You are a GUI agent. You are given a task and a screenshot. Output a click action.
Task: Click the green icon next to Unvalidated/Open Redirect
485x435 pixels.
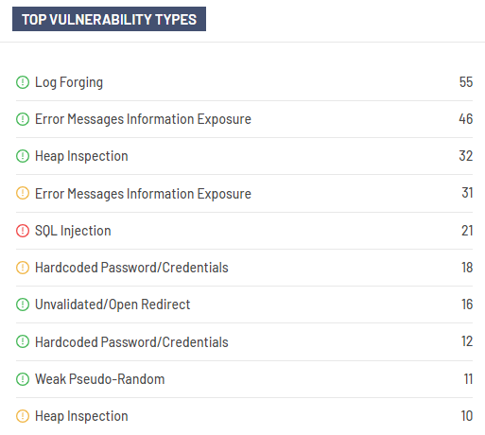click(x=23, y=304)
